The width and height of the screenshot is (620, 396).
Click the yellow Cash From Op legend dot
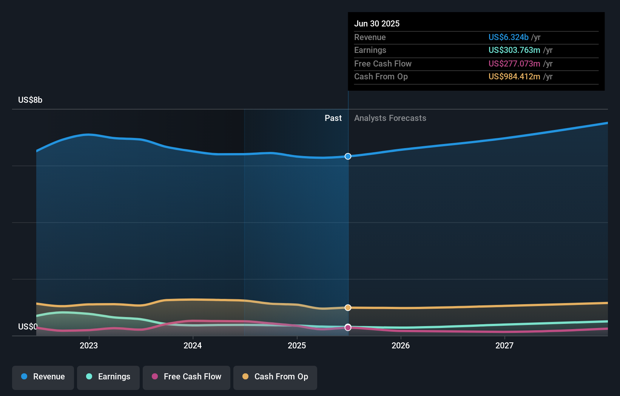(x=245, y=377)
